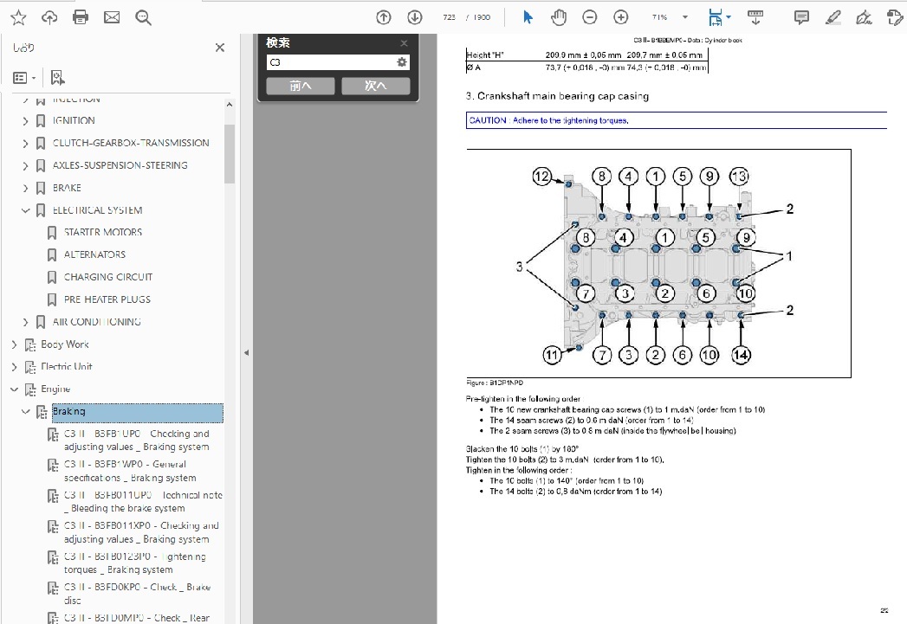The width and height of the screenshot is (907, 624).
Task: Select the Body Work bookmark label
Action: (x=65, y=344)
